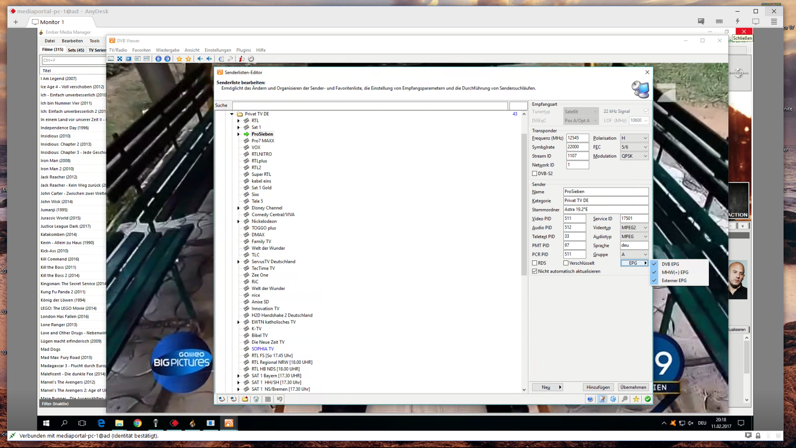Click the Neu button
Image resolution: width=796 pixels, height=448 pixels.
[547, 387]
